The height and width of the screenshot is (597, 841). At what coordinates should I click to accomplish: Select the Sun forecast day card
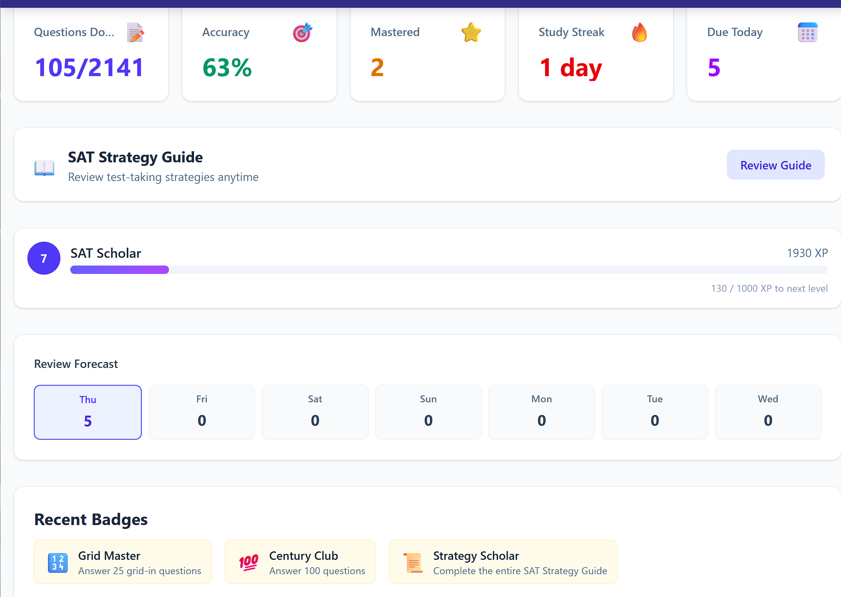pyautogui.click(x=428, y=412)
